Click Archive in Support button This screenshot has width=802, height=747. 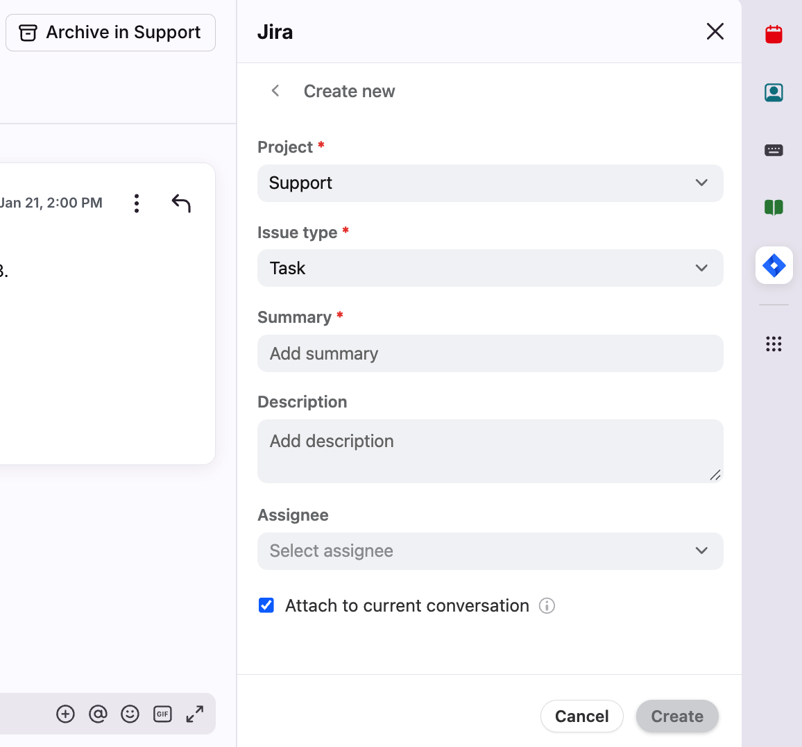point(110,33)
